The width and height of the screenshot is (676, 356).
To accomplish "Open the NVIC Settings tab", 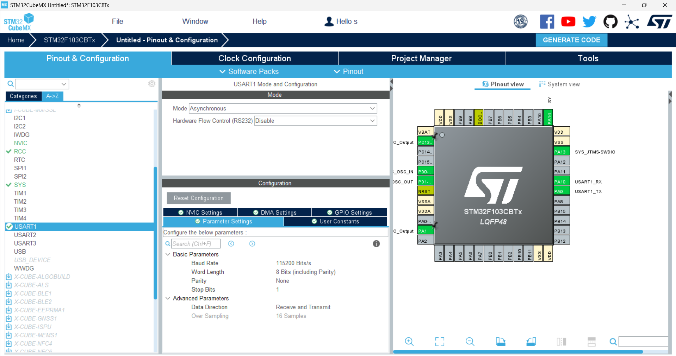I will click(x=200, y=212).
